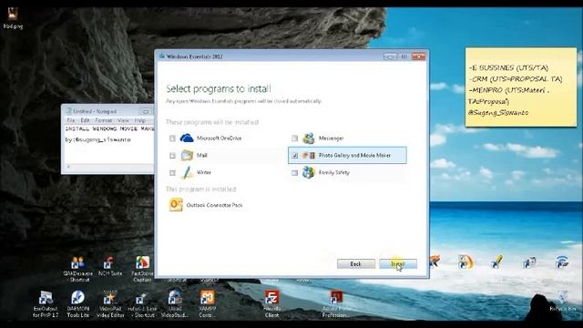Image resolution: width=583 pixels, height=328 pixels.
Task: Click the 'by:@sugeng_siswanto' line in Notepad
Action: click(x=97, y=139)
